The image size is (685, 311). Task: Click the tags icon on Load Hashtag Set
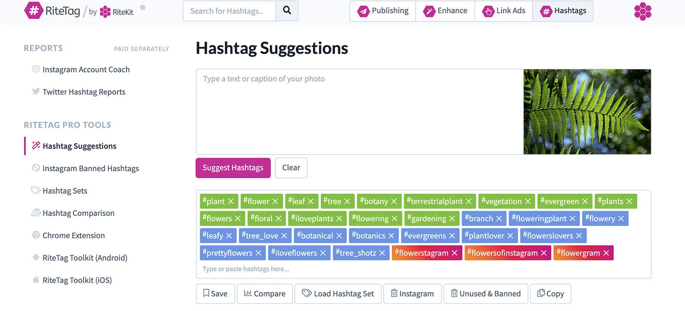(x=307, y=293)
